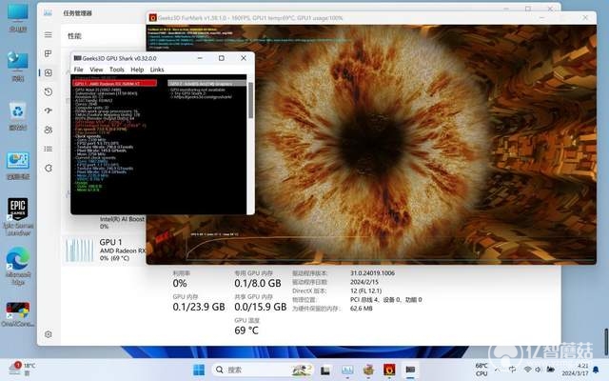Open the notification bell in system tray
This screenshot has height=381, width=609.
596,370
